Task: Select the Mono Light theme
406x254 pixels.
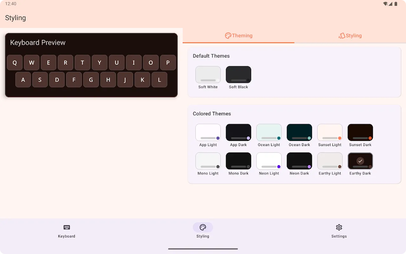Action: pyautogui.click(x=208, y=161)
